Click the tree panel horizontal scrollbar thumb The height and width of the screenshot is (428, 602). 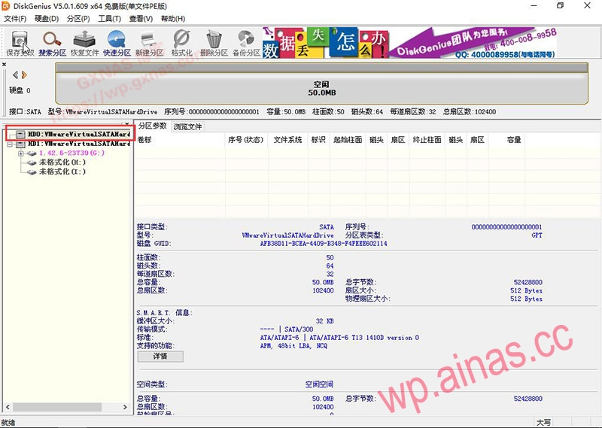click(58, 407)
